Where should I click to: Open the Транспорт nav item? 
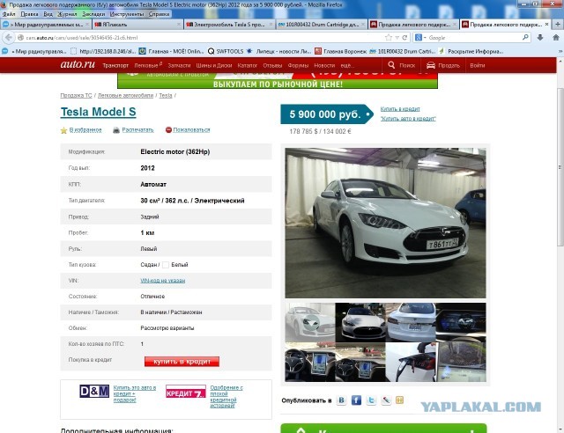click(x=115, y=65)
